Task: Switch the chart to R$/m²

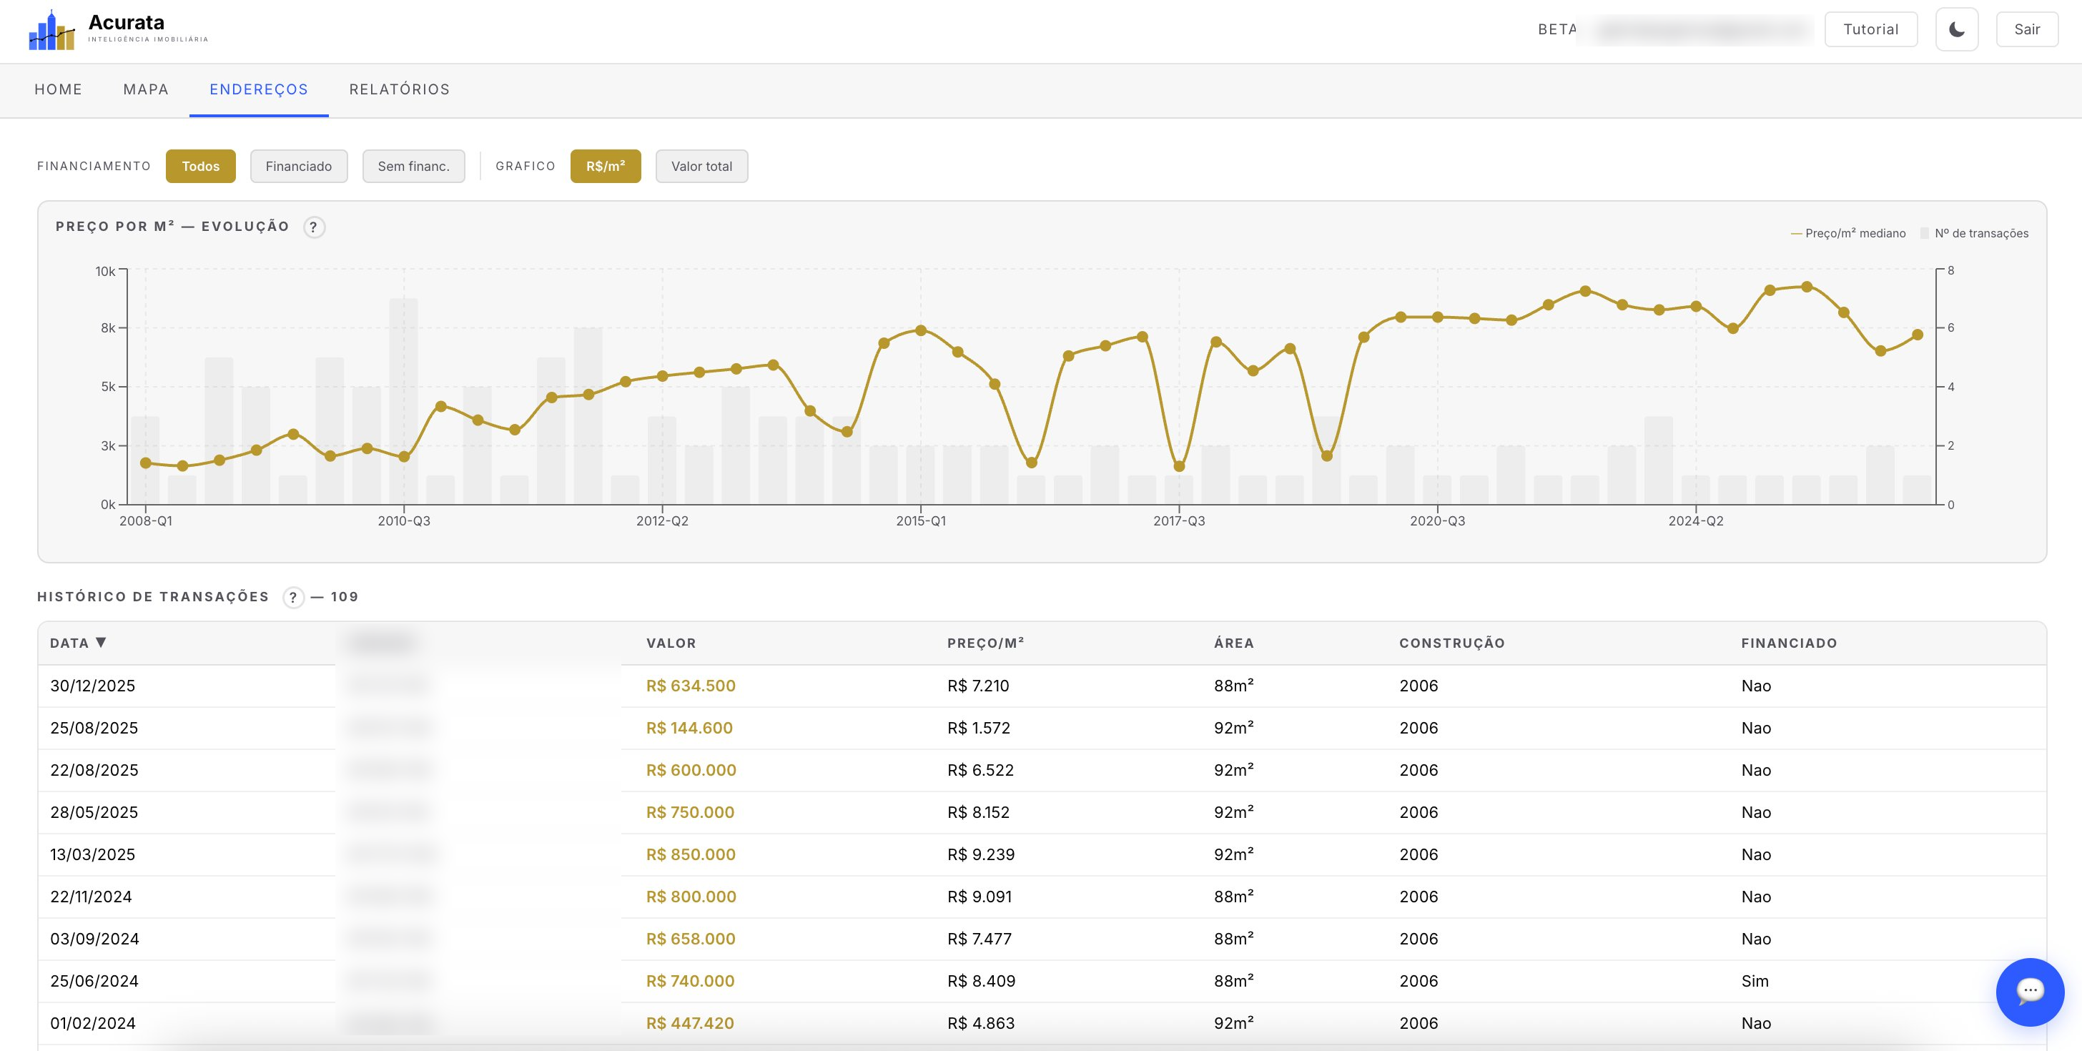Action: (x=606, y=167)
